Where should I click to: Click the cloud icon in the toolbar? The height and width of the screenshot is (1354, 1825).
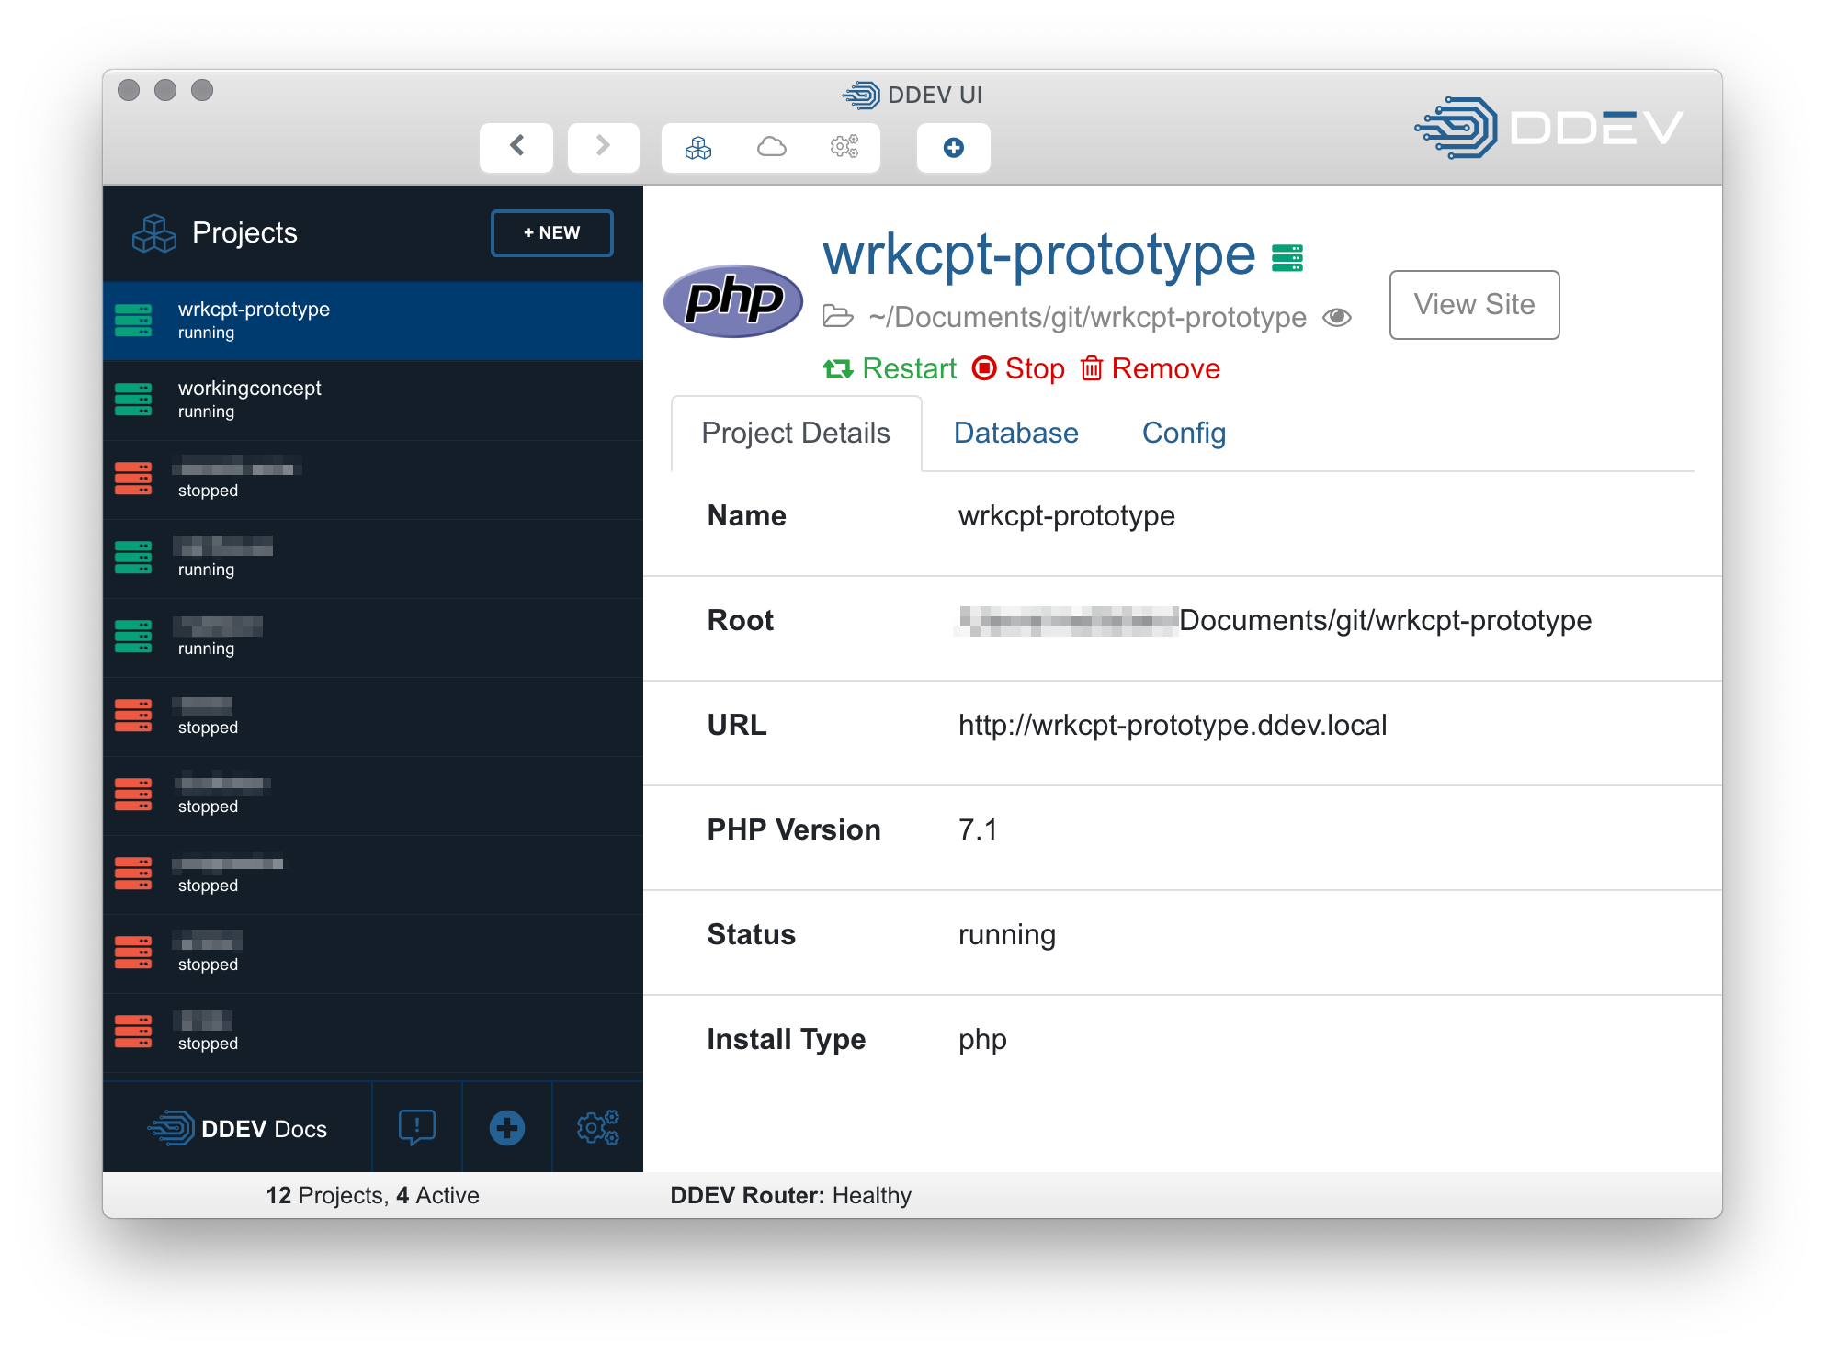(772, 147)
